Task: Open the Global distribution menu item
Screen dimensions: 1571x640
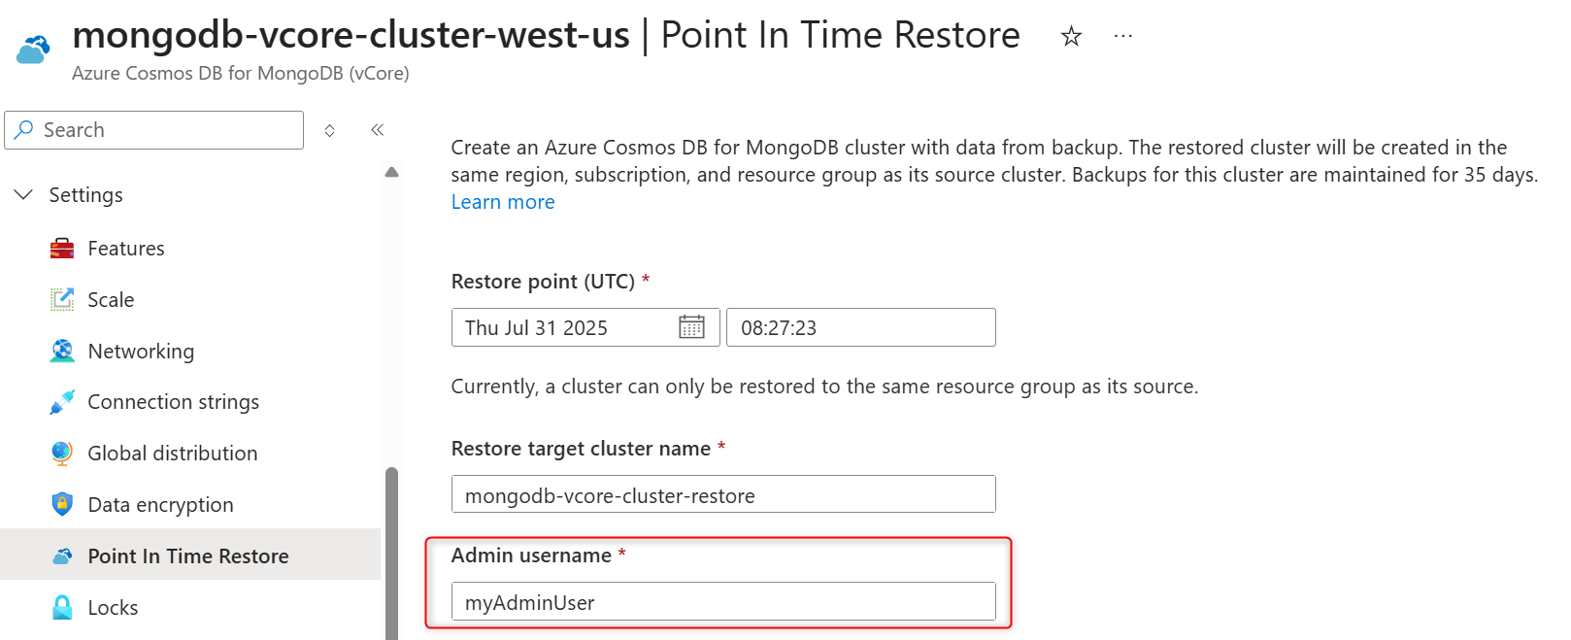Action: (x=173, y=454)
